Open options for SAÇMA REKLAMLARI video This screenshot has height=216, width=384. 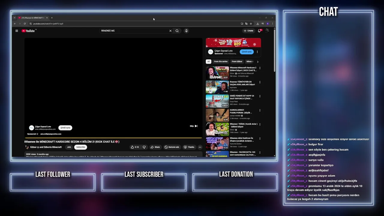(x=260, y=82)
